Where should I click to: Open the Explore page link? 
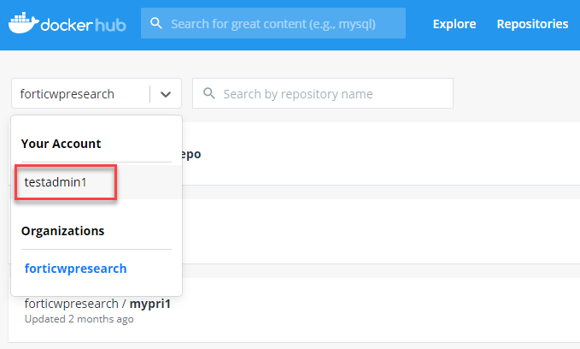tap(454, 24)
